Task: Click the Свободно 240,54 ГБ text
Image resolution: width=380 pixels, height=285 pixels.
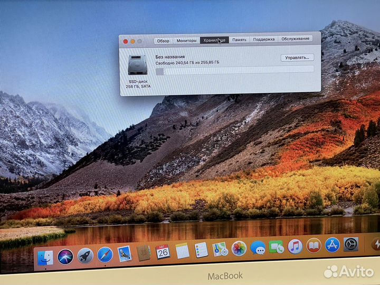Action: [x=187, y=62]
